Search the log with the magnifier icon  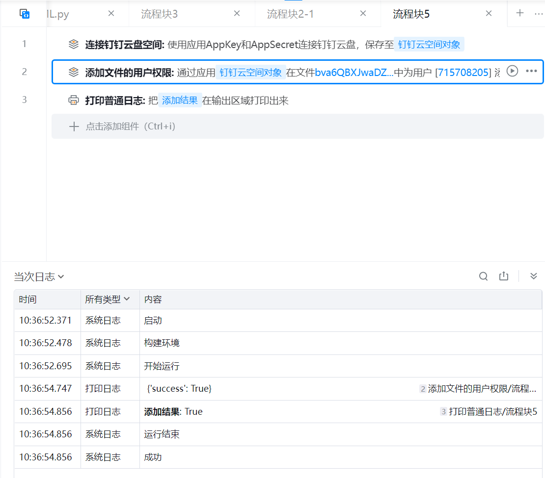(x=483, y=277)
